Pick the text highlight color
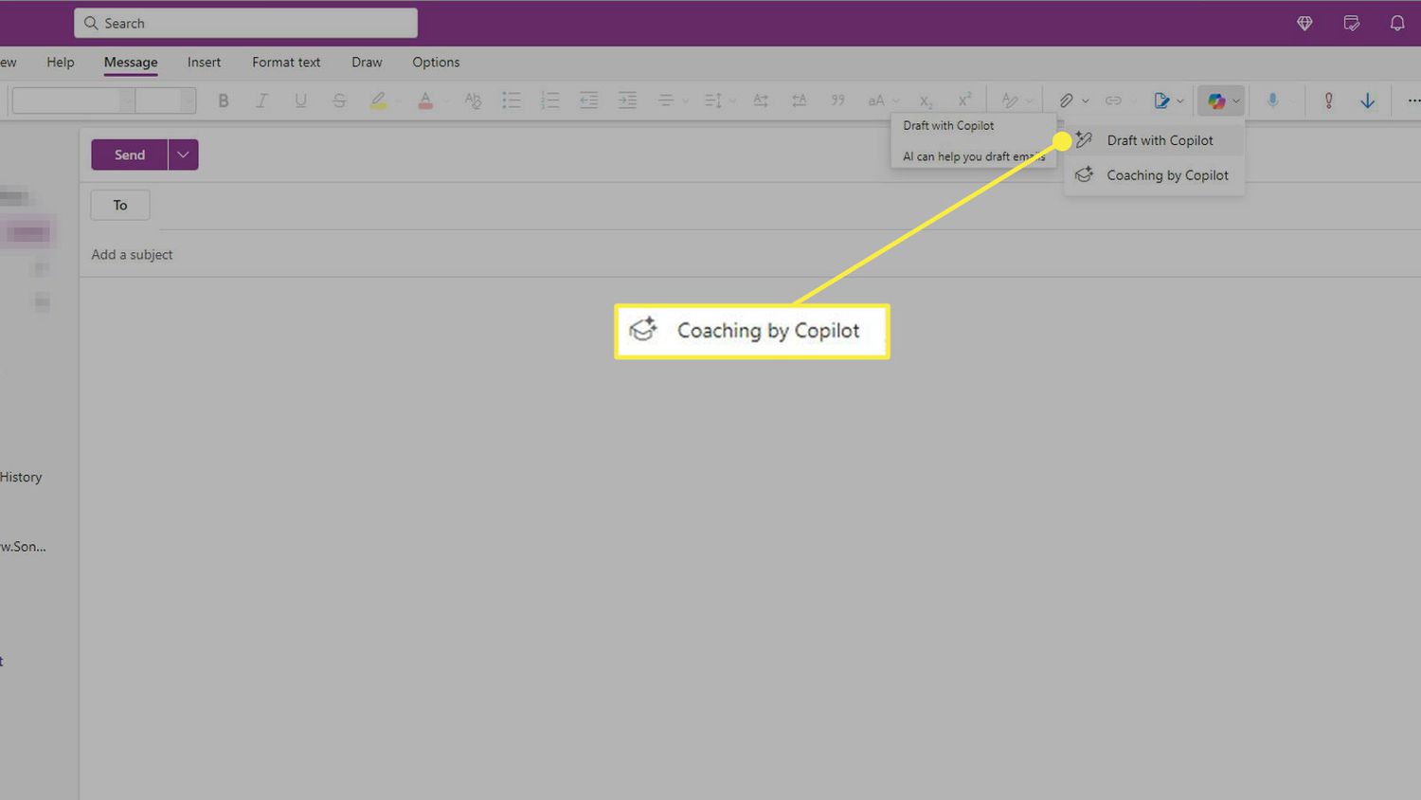 (x=378, y=100)
